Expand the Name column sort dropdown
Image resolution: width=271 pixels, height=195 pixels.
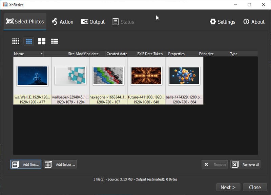coord(41,54)
